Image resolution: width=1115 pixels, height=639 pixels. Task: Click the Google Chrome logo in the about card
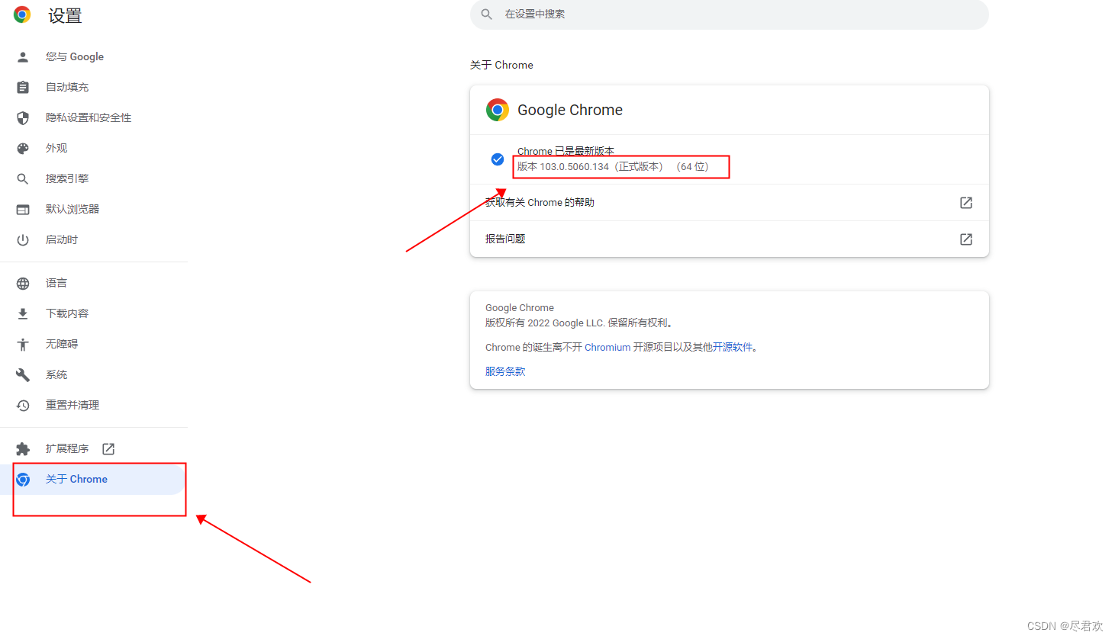point(498,110)
